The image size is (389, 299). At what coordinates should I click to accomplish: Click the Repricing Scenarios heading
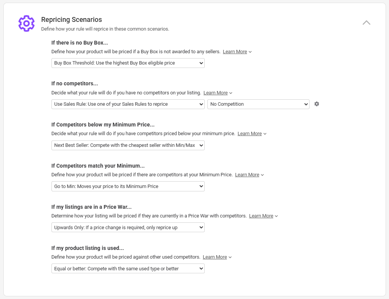coord(72,20)
